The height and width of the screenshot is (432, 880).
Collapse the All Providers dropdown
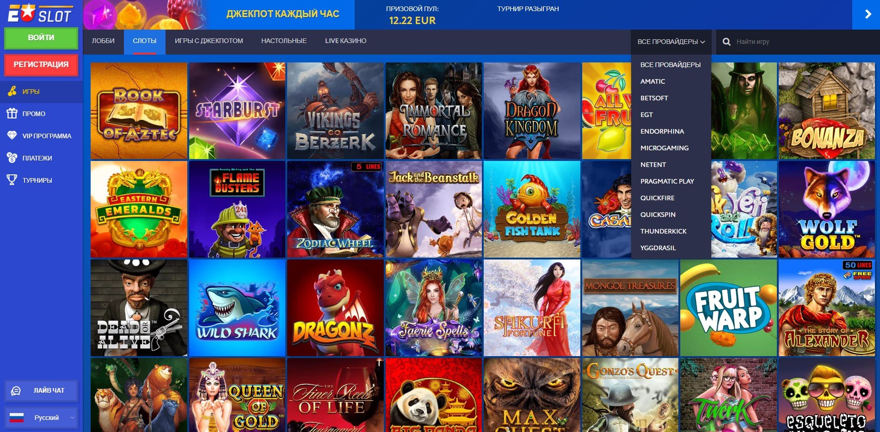tap(671, 42)
